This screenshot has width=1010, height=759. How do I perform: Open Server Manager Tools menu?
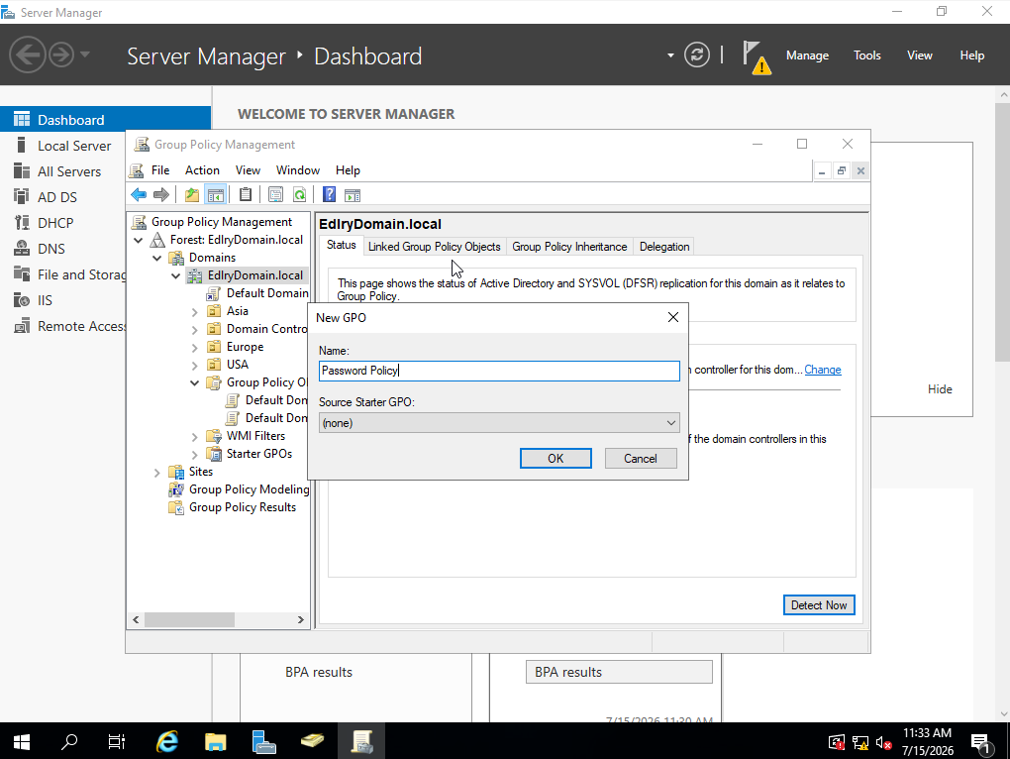pyautogui.click(x=867, y=55)
